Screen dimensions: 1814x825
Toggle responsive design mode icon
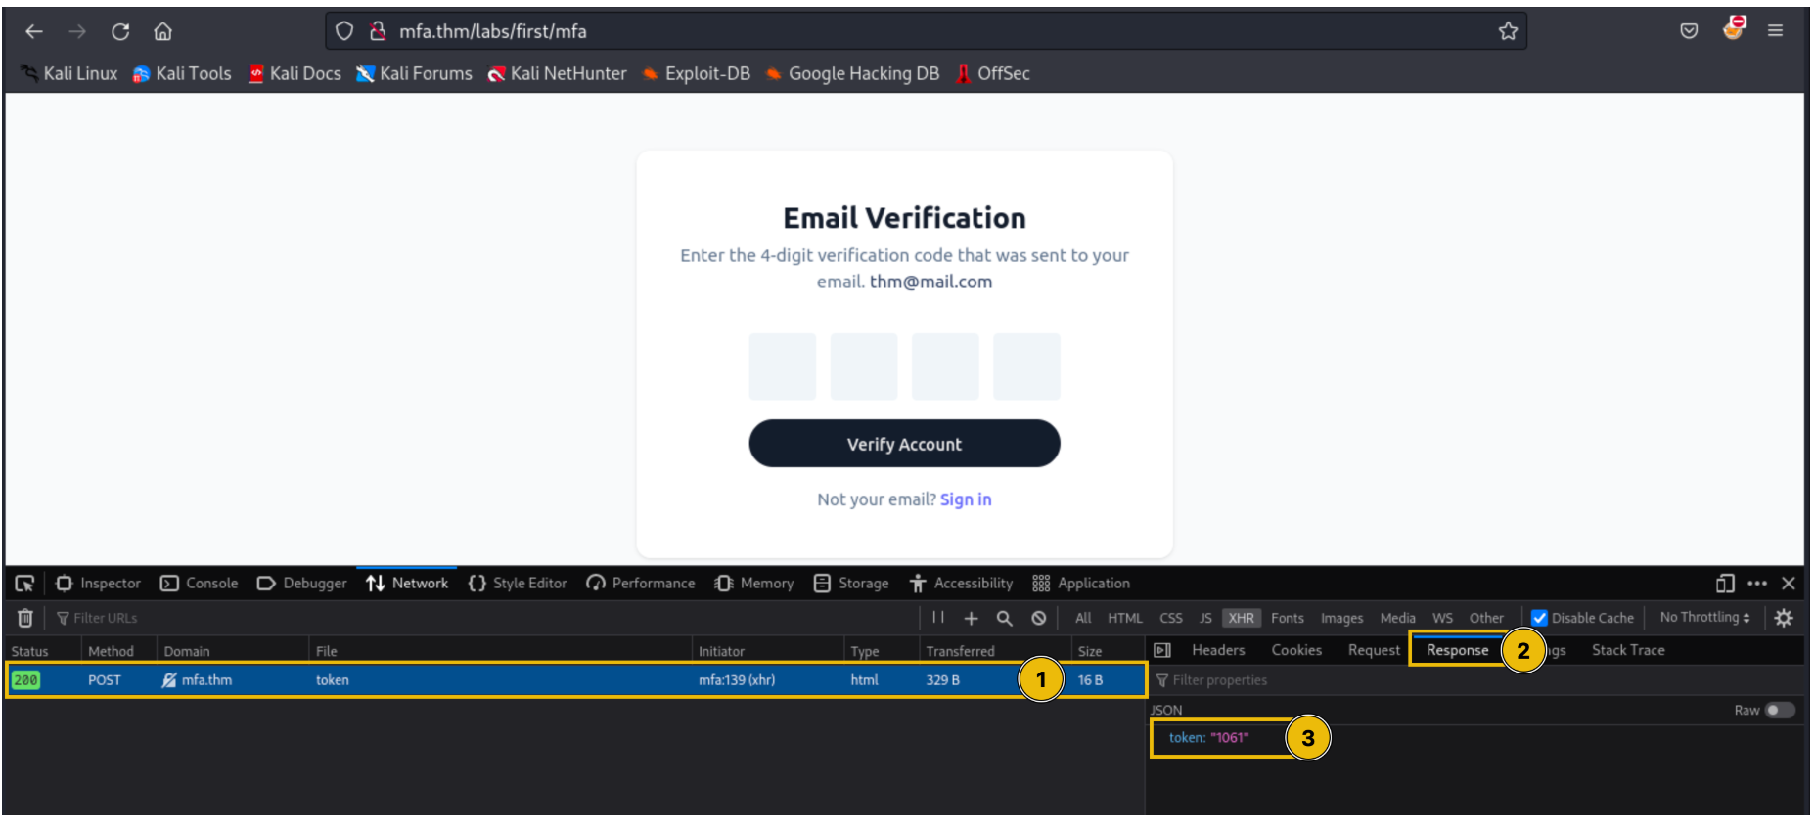click(1725, 584)
